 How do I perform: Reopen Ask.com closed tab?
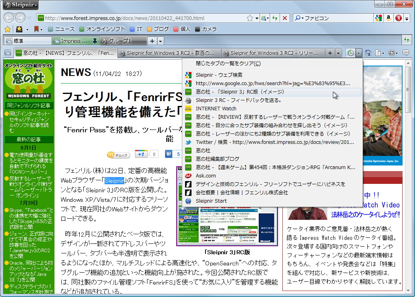click(x=272, y=176)
